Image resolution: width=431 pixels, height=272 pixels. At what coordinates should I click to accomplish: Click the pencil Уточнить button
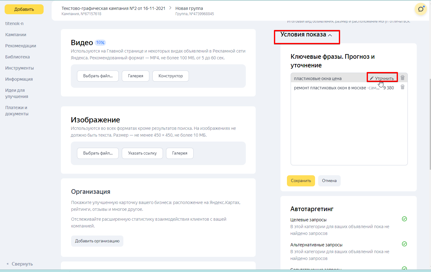pyautogui.click(x=382, y=78)
